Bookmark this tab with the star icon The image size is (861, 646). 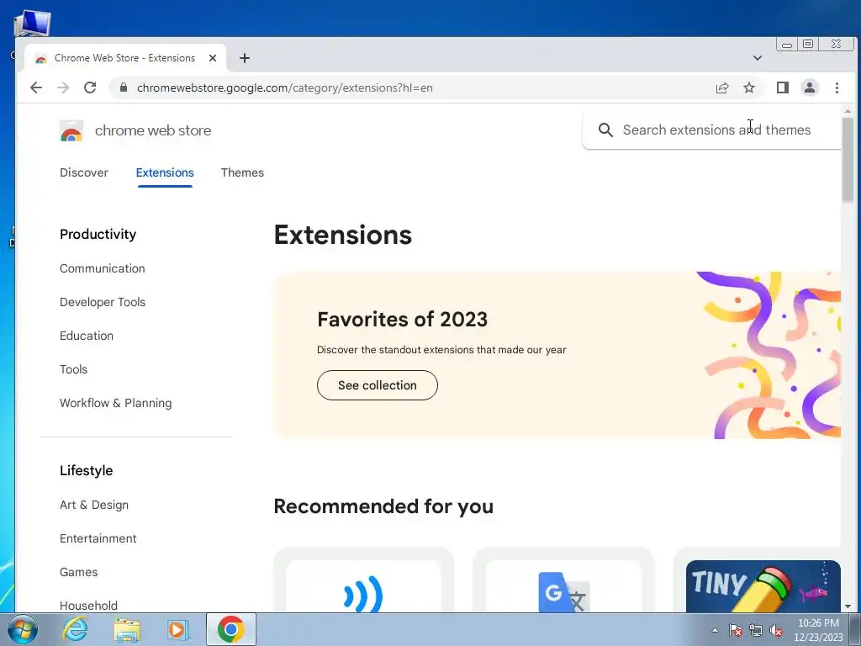749,87
